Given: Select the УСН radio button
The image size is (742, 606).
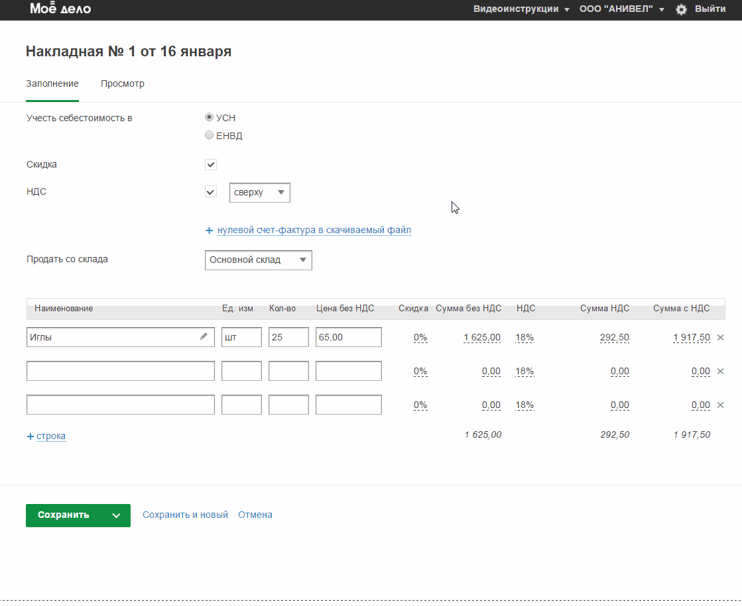Looking at the screenshot, I should (210, 117).
